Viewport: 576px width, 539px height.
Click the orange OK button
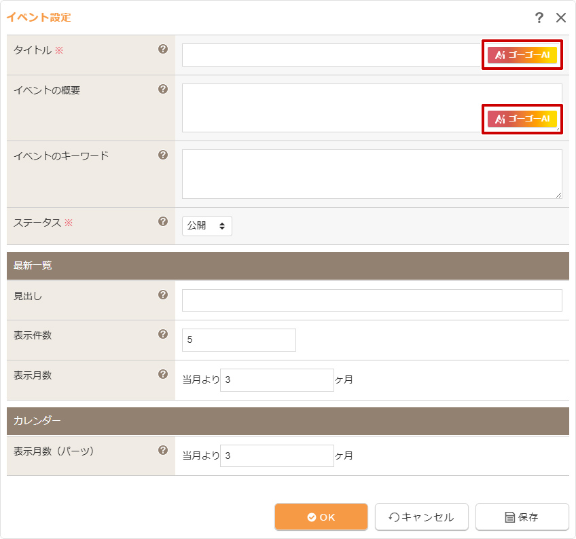coord(321,517)
